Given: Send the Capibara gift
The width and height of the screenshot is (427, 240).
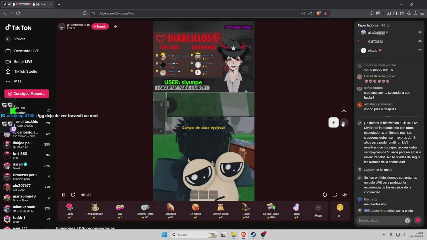Looking at the screenshot, I should coord(170,211).
